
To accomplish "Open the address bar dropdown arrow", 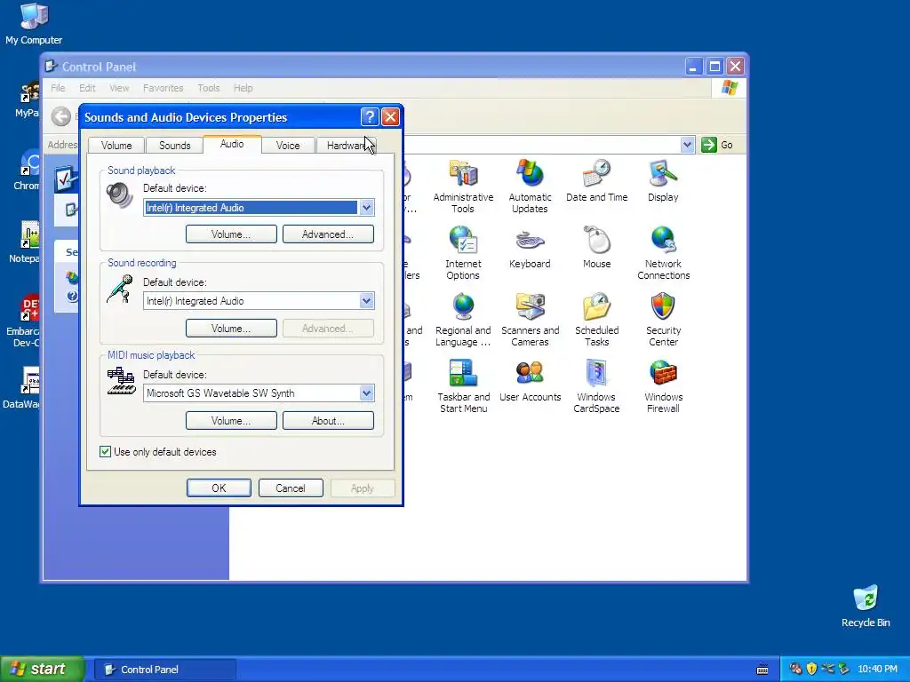I will coord(687,145).
